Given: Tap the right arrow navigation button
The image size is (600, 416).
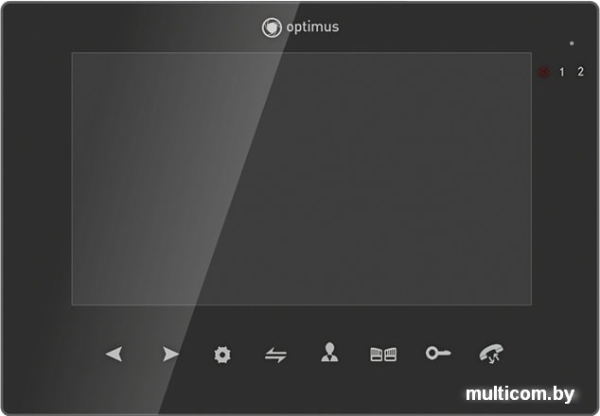Looking at the screenshot, I should (170, 354).
